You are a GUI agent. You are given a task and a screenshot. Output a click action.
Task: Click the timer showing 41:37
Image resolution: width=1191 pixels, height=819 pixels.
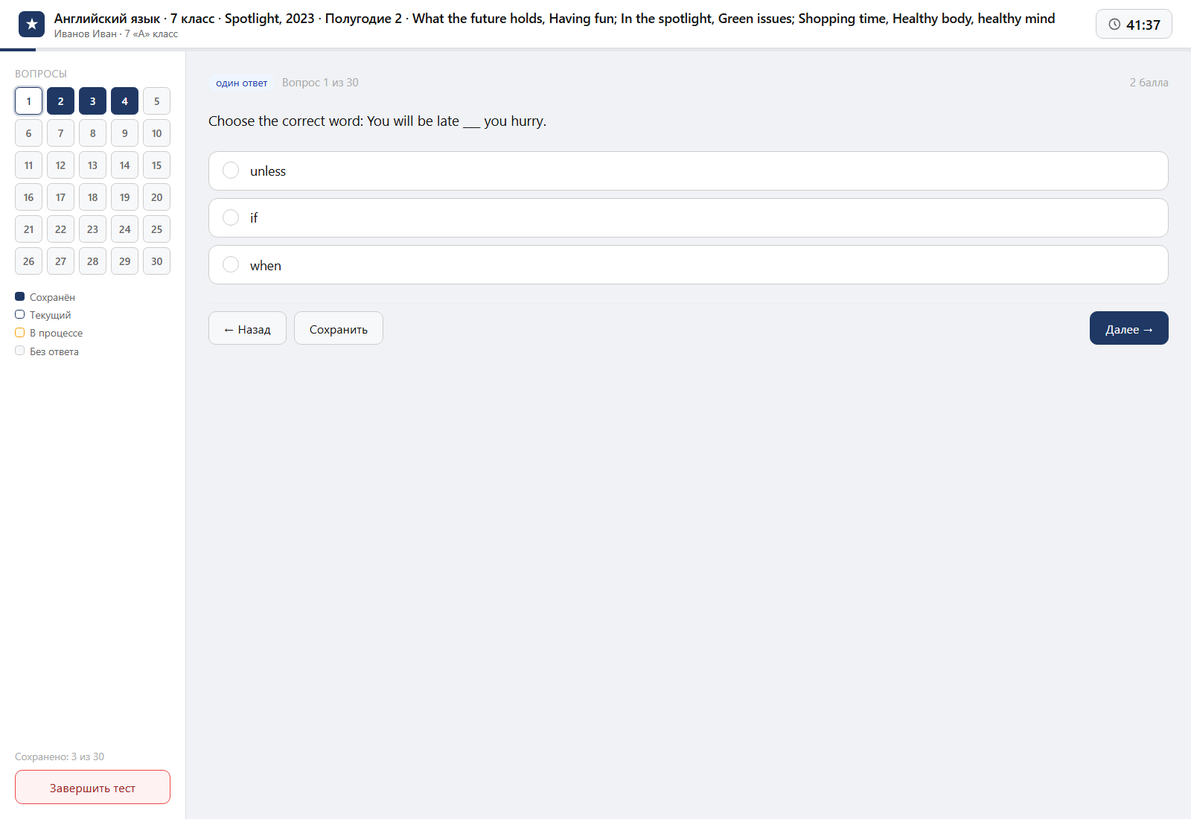coord(1134,25)
